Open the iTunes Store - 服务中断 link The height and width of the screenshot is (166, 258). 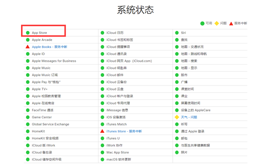[x=124, y=131]
